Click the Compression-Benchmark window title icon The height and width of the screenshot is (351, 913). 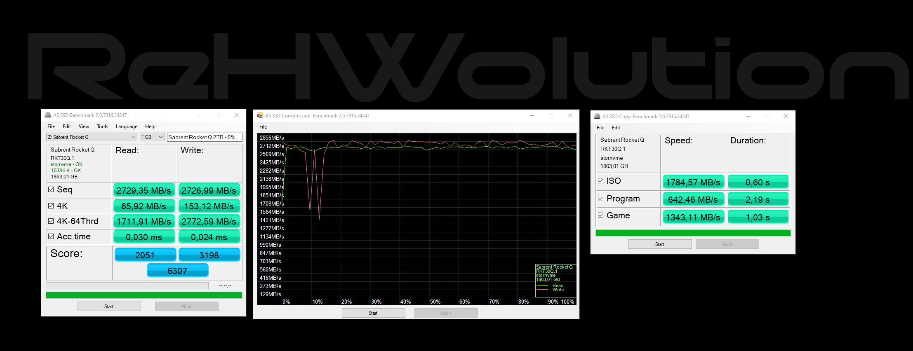(x=260, y=116)
